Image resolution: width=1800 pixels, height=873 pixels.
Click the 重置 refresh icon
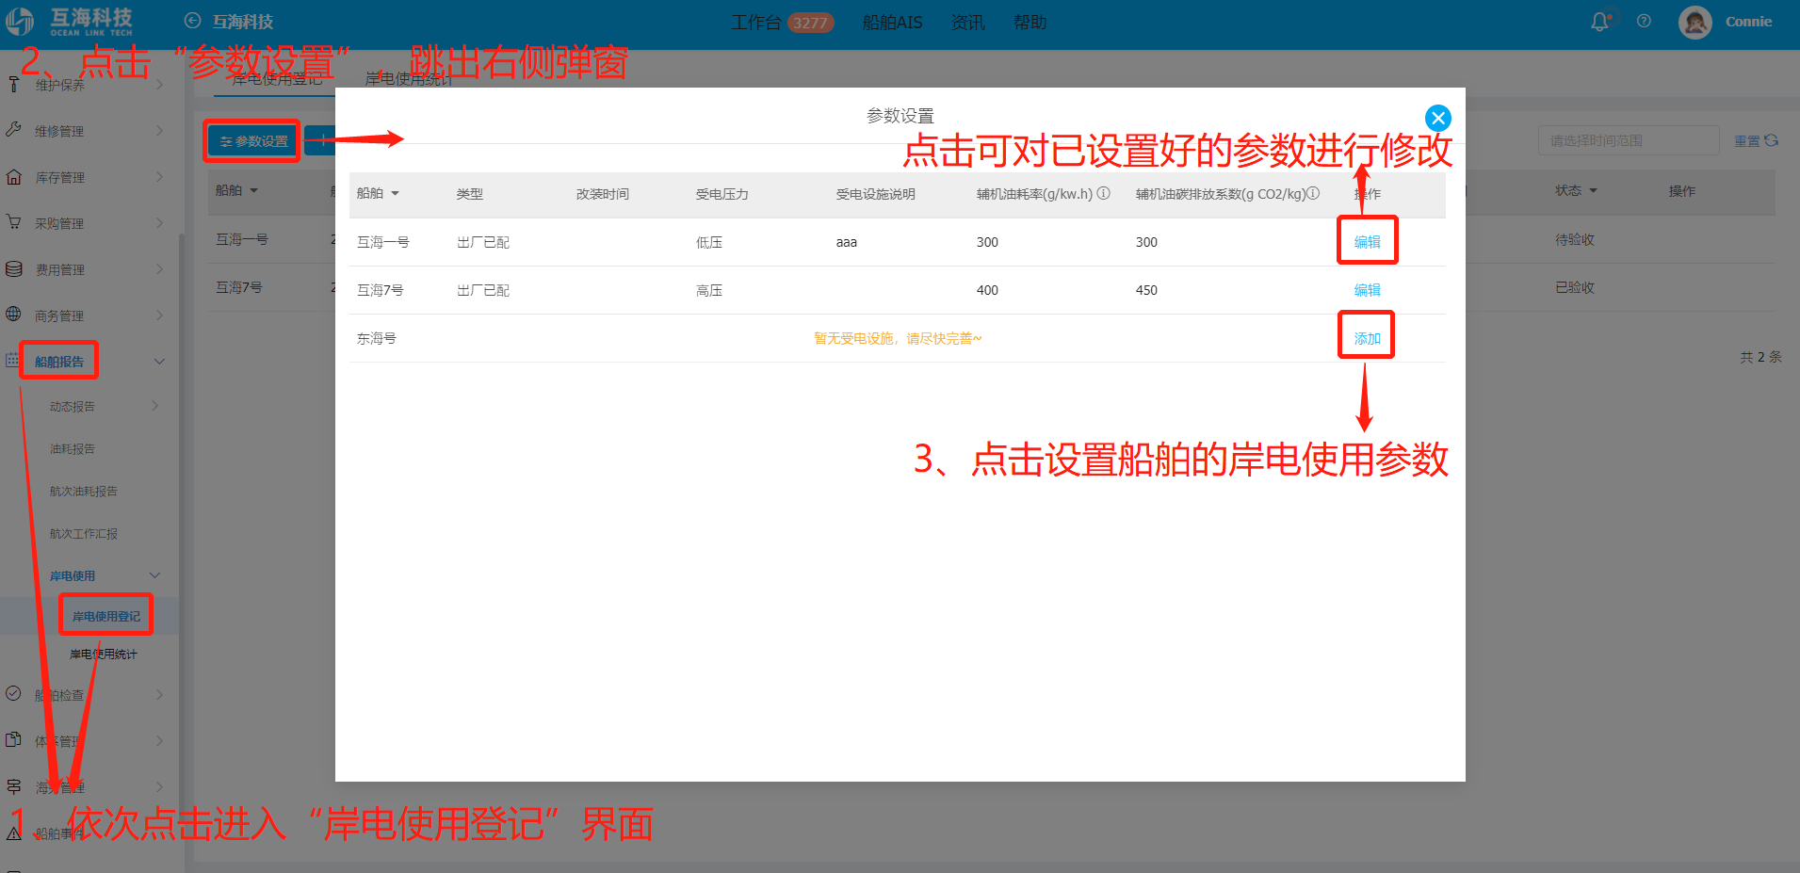[1771, 140]
